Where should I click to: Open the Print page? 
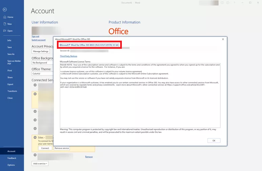click(x=9, y=70)
